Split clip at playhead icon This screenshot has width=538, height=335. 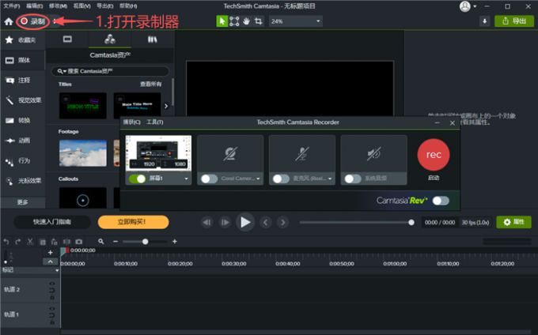66,242
